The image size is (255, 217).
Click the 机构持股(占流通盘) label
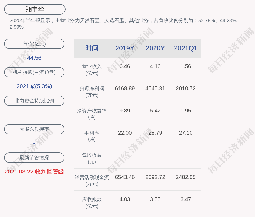pyautogui.click(x=34, y=72)
